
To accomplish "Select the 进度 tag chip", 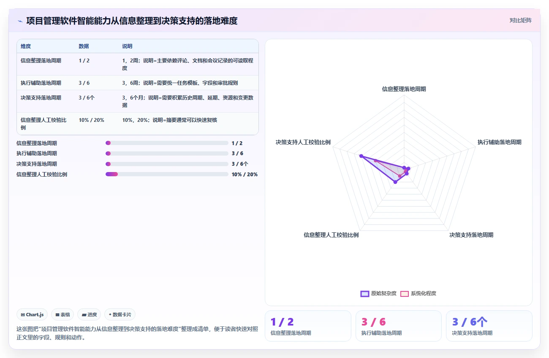I will 89,315.
